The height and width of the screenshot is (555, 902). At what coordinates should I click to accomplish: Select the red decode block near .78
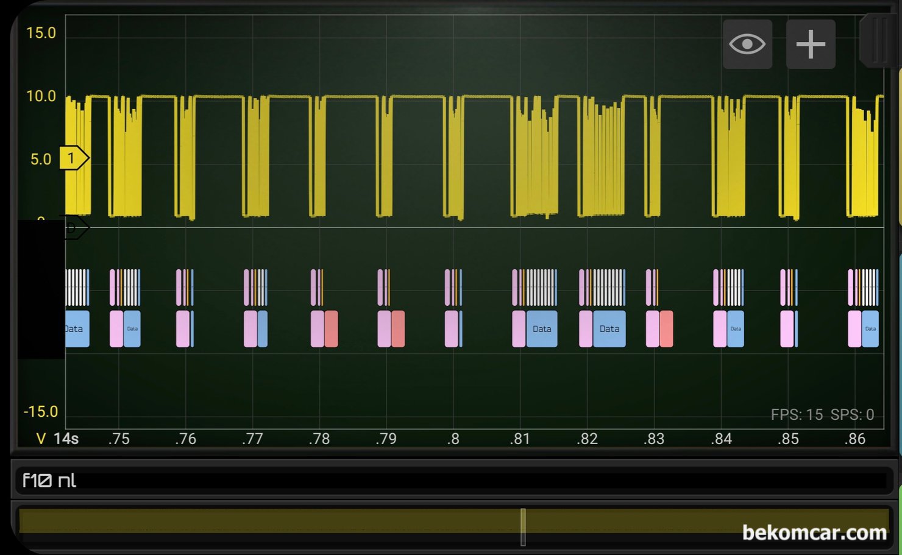331,329
